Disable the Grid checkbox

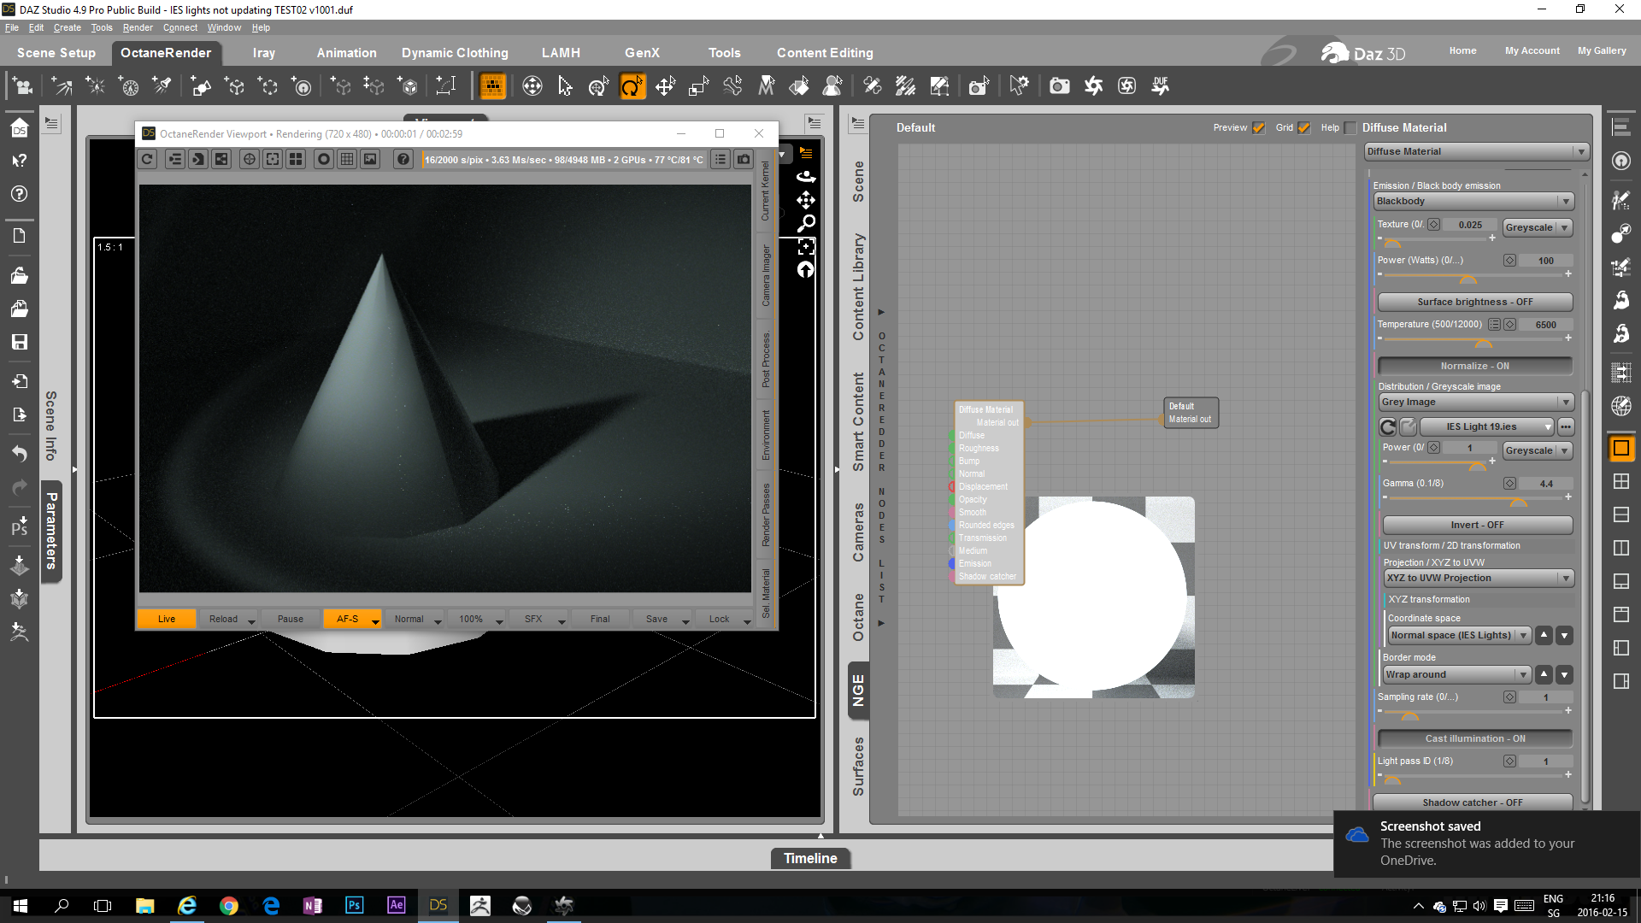coord(1303,128)
